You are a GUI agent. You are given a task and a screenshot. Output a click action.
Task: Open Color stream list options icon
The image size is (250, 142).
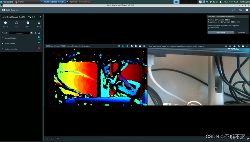coord(226,46)
